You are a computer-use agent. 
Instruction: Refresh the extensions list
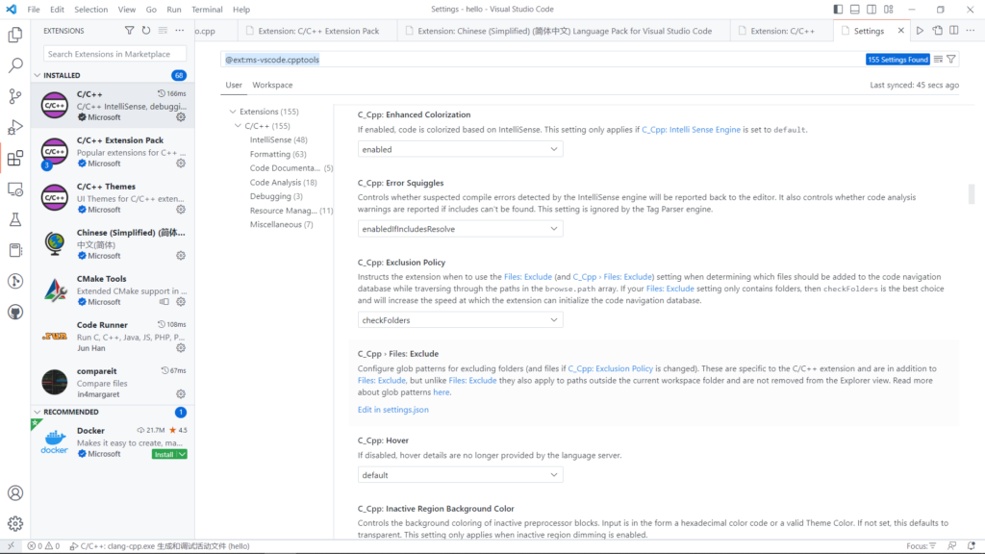[x=146, y=31]
